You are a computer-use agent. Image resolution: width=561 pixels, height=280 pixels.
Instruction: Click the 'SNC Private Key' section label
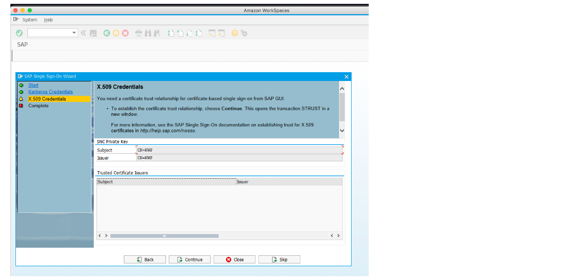pos(112,142)
